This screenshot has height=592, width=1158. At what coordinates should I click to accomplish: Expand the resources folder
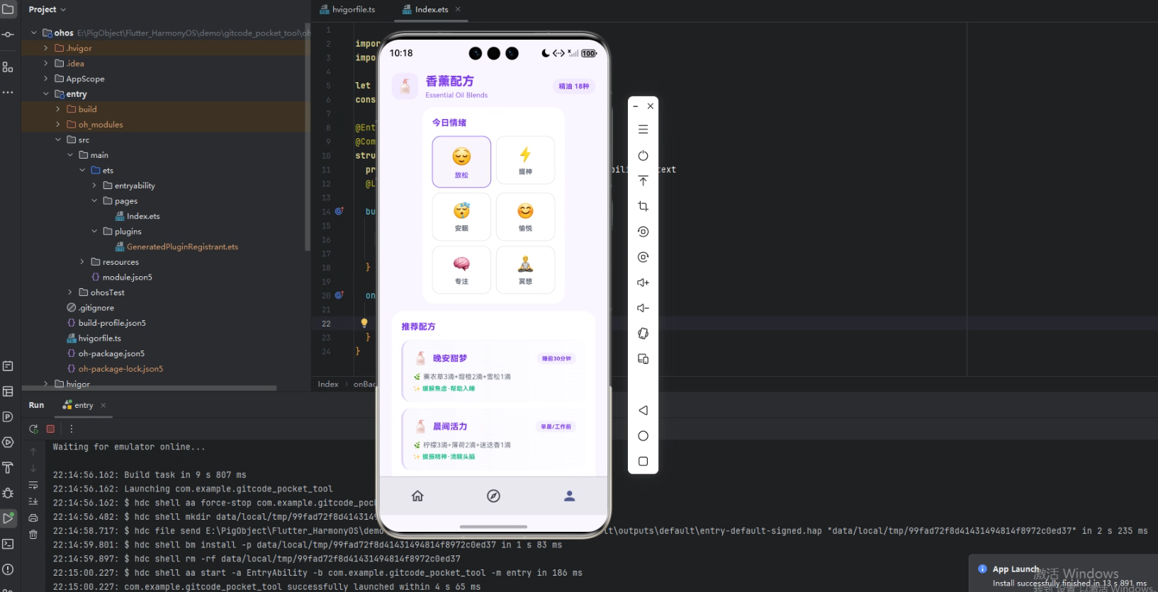tap(82, 262)
